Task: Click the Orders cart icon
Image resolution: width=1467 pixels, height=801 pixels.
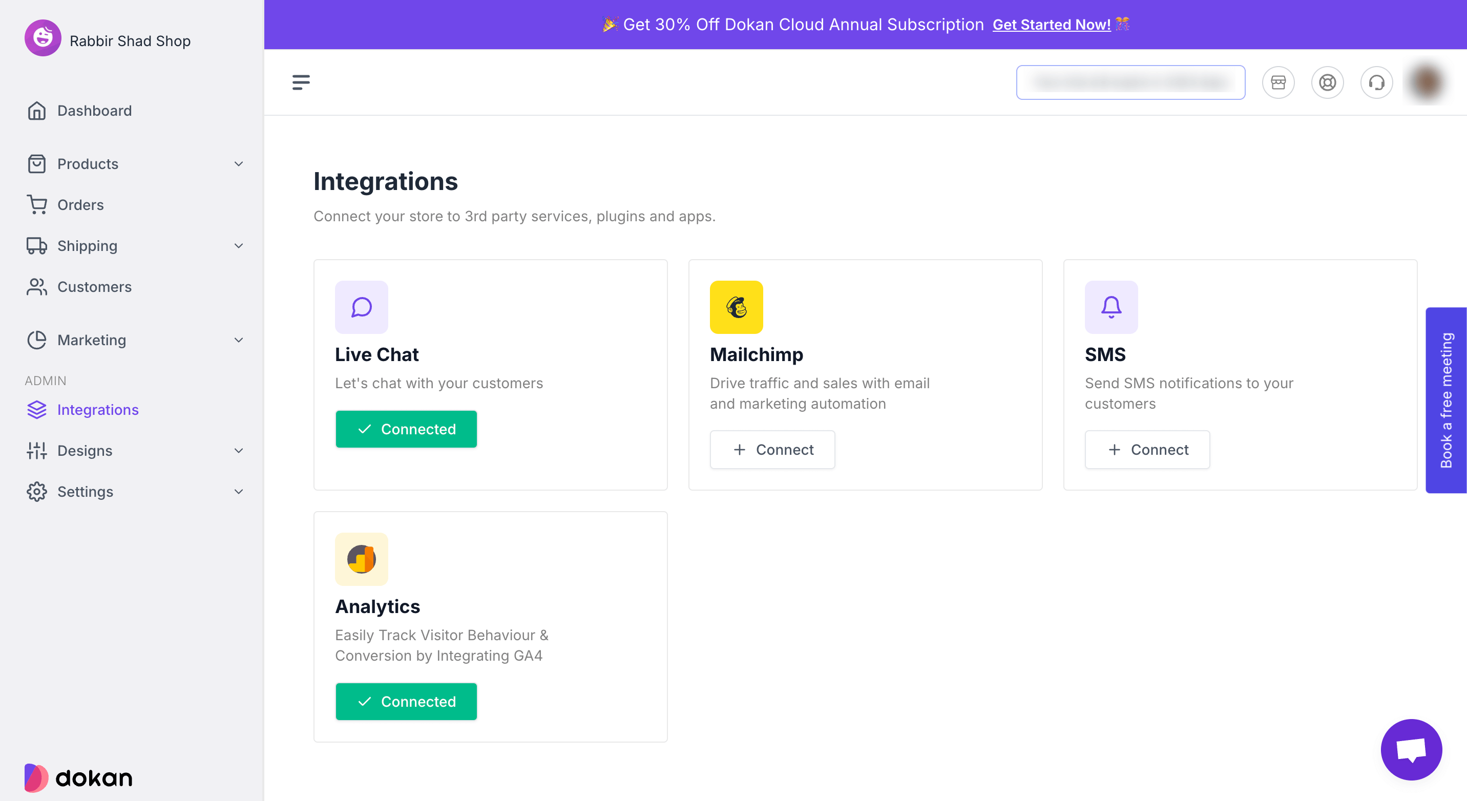Action: 37,205
